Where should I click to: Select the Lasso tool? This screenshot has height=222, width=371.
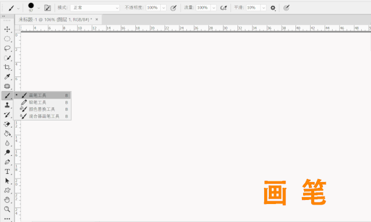click(x=7, y=48)
